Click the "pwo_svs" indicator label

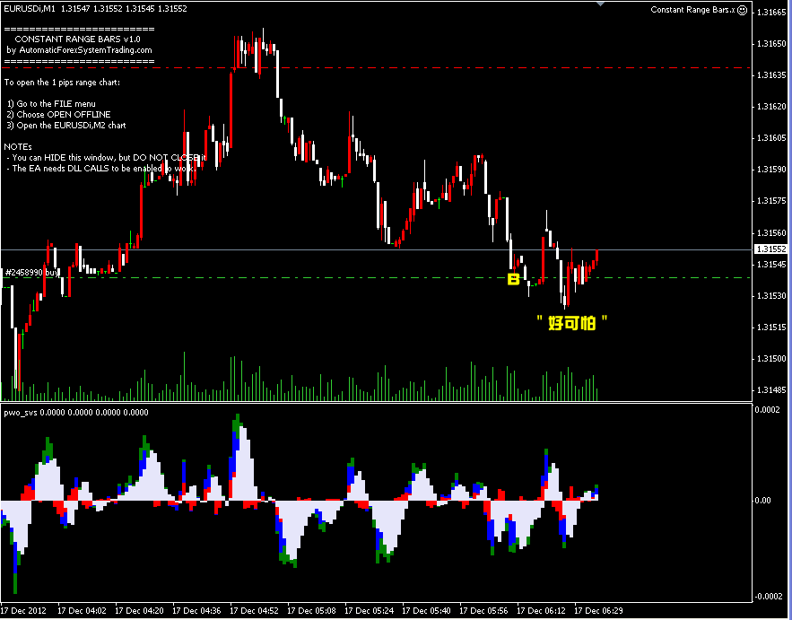[19, 413]
